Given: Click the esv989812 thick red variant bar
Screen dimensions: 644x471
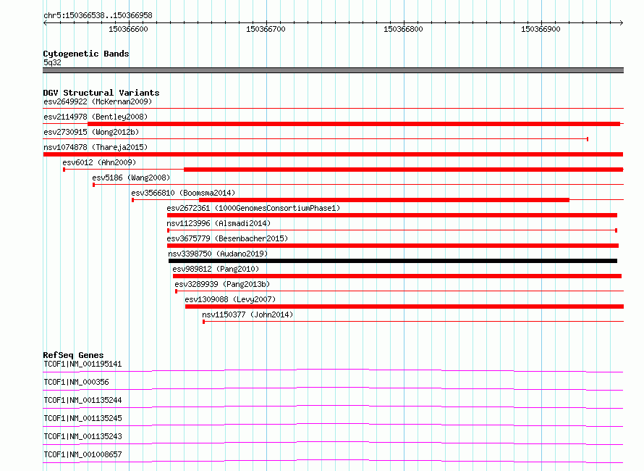Looking at the screenshot, I should (x=397, y=276).
